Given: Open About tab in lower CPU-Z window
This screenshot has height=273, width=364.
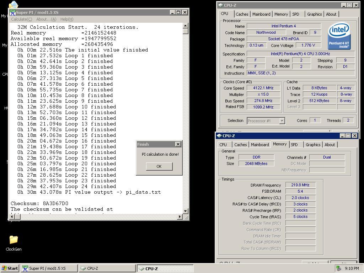Looking at the screenshot, I should 330,145.
